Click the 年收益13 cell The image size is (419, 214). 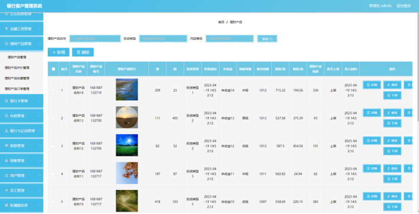click(228, 118)
